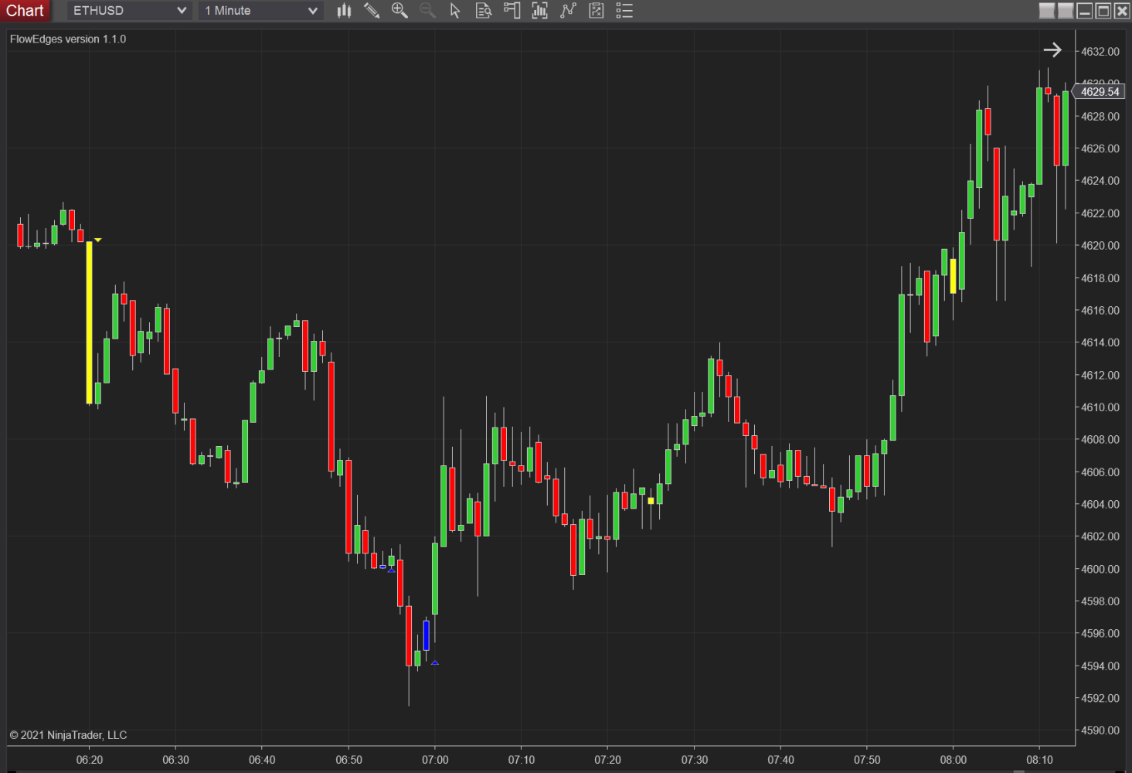The width and height of the screenshot is (1132, 773).
Task: Click the arrow to return to latest bar
Action: click(1052, 50)
